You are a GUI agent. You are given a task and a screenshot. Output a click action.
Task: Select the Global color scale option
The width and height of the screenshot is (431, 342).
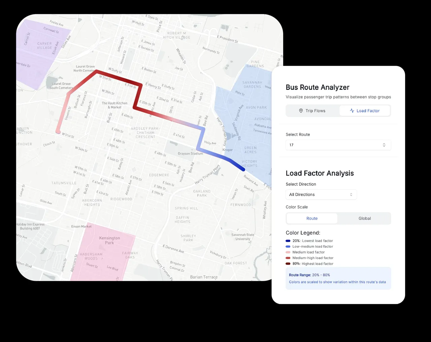click(365, 218)
